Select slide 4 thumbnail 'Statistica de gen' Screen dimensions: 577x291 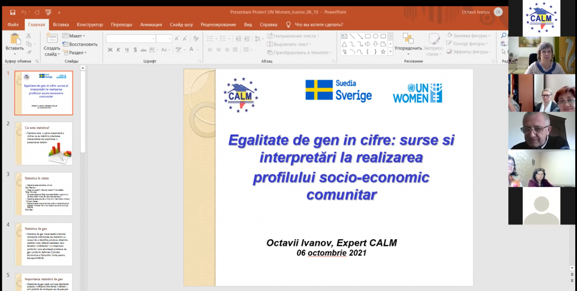(x=44, y=244)
